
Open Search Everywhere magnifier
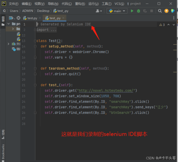(x=160, y=11)
